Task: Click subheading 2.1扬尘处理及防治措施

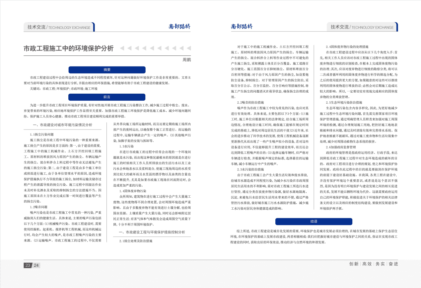Action: (136, 241)
